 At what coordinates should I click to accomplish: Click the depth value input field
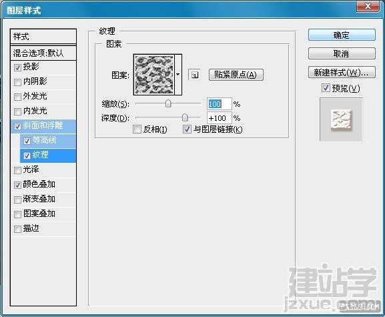(219, 118)
